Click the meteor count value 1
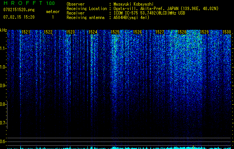The height and width of the screenshot is (149, 234). coord(53,17)
